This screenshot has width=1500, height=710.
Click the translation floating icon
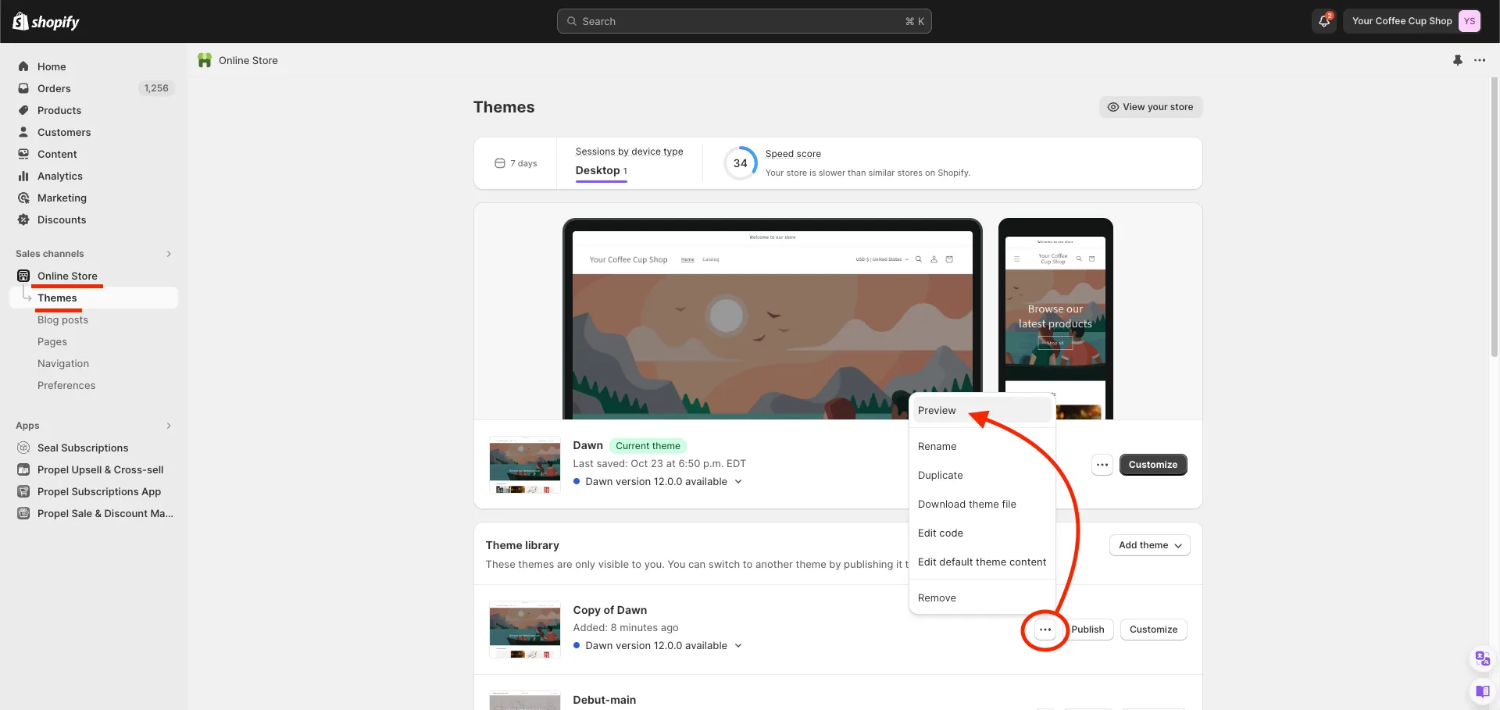1482,658
